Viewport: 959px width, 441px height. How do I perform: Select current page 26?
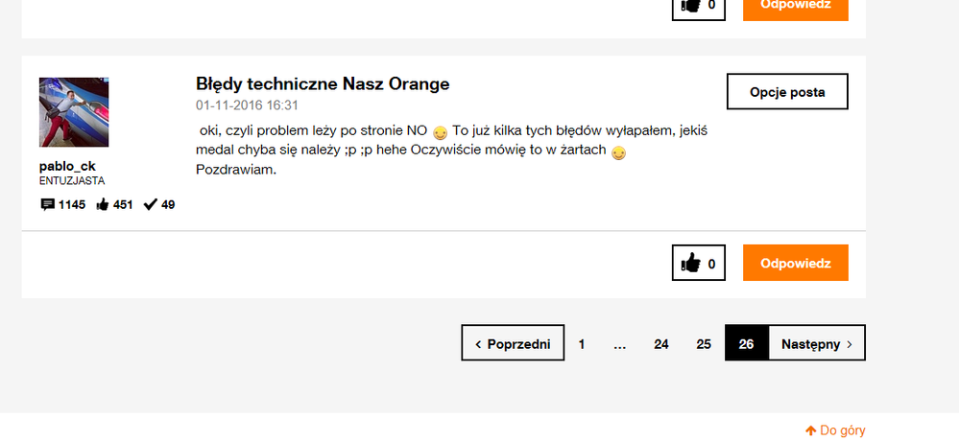click(x=746, y=342)
